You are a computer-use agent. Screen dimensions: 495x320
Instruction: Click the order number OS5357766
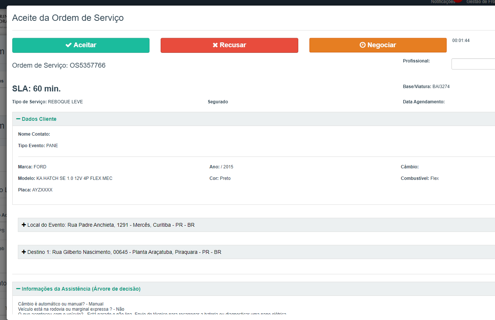tap(87, 65)
